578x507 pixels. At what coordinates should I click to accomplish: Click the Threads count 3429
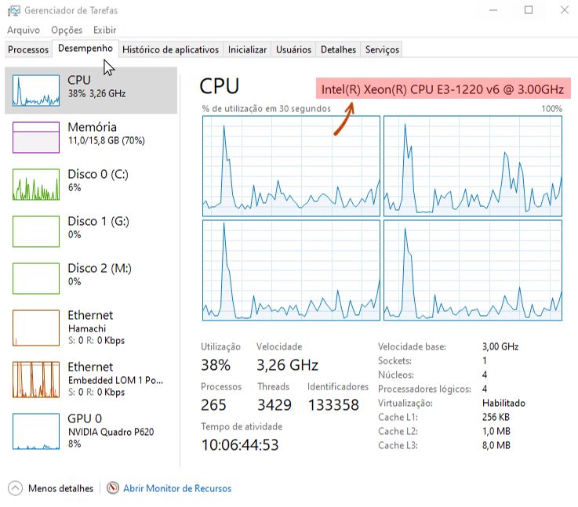[274, 405]
